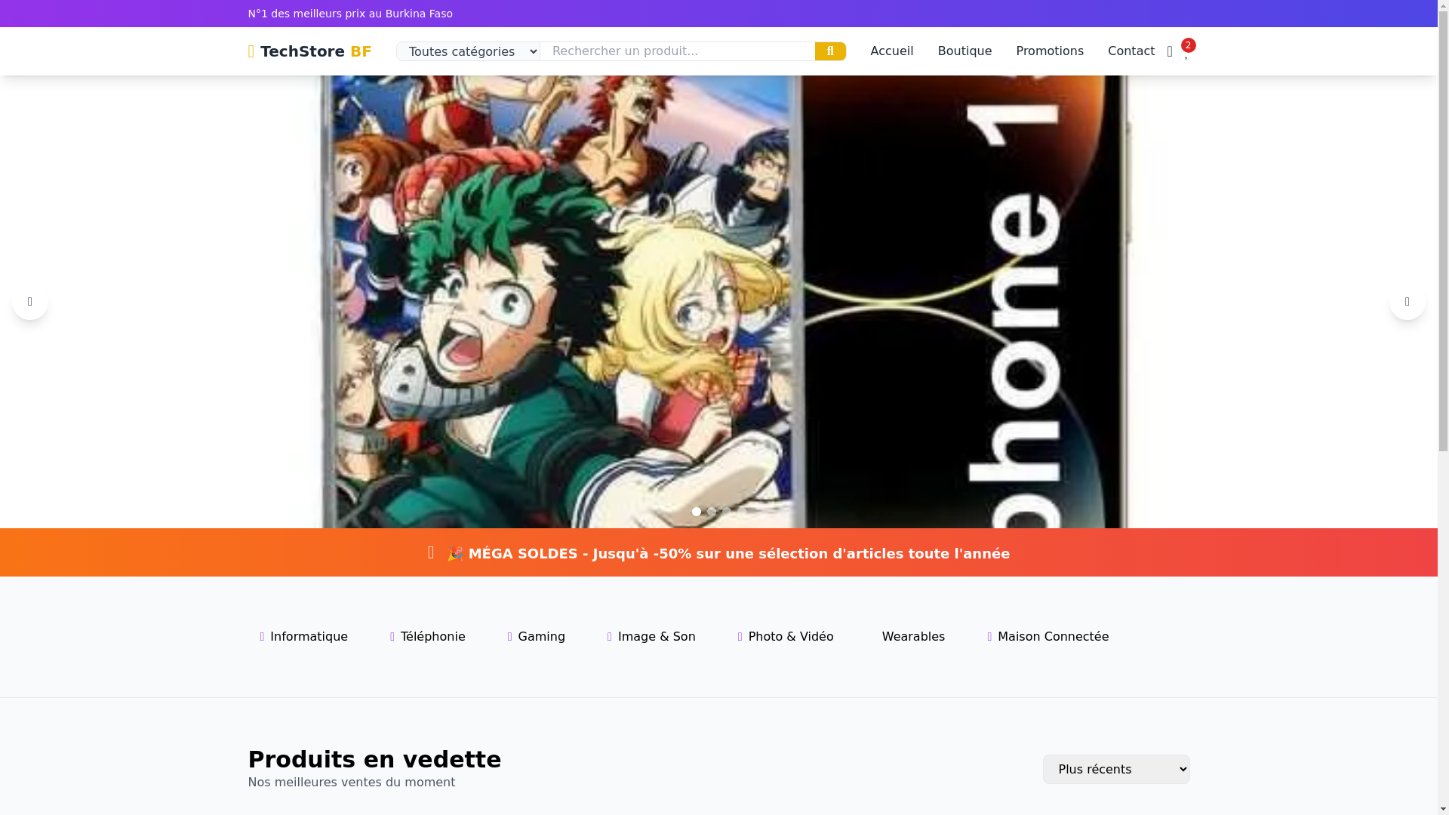Click the yellow search magnifier button
This screenshot has height=815, width=1449.
pos(830,51)
